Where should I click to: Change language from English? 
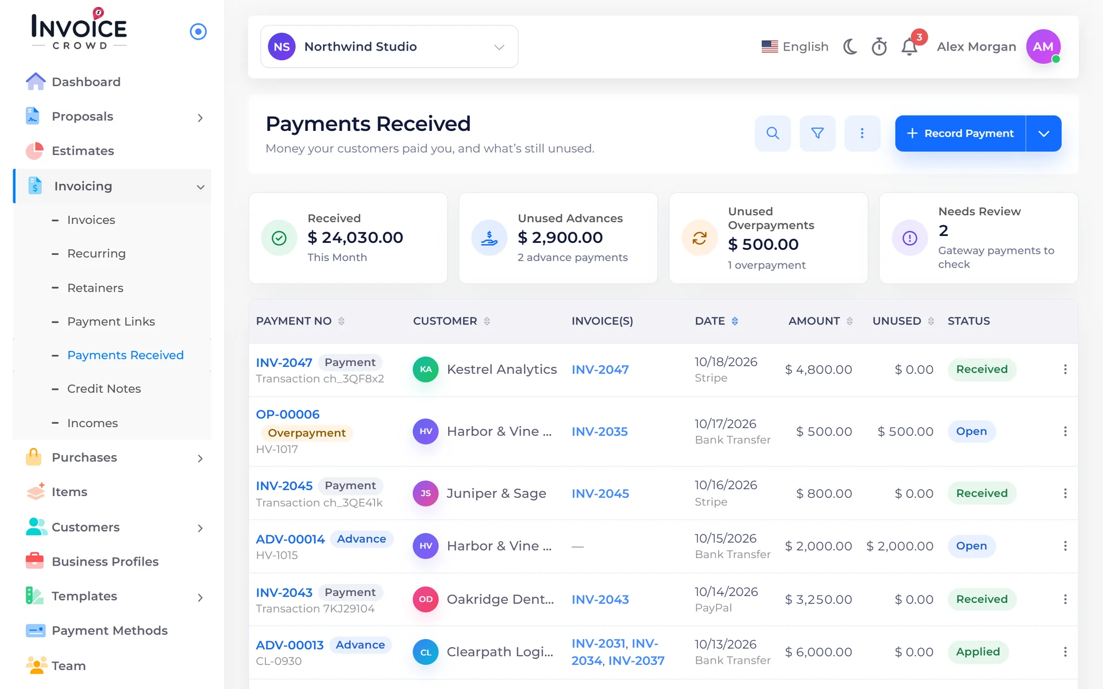coord(795,47)
